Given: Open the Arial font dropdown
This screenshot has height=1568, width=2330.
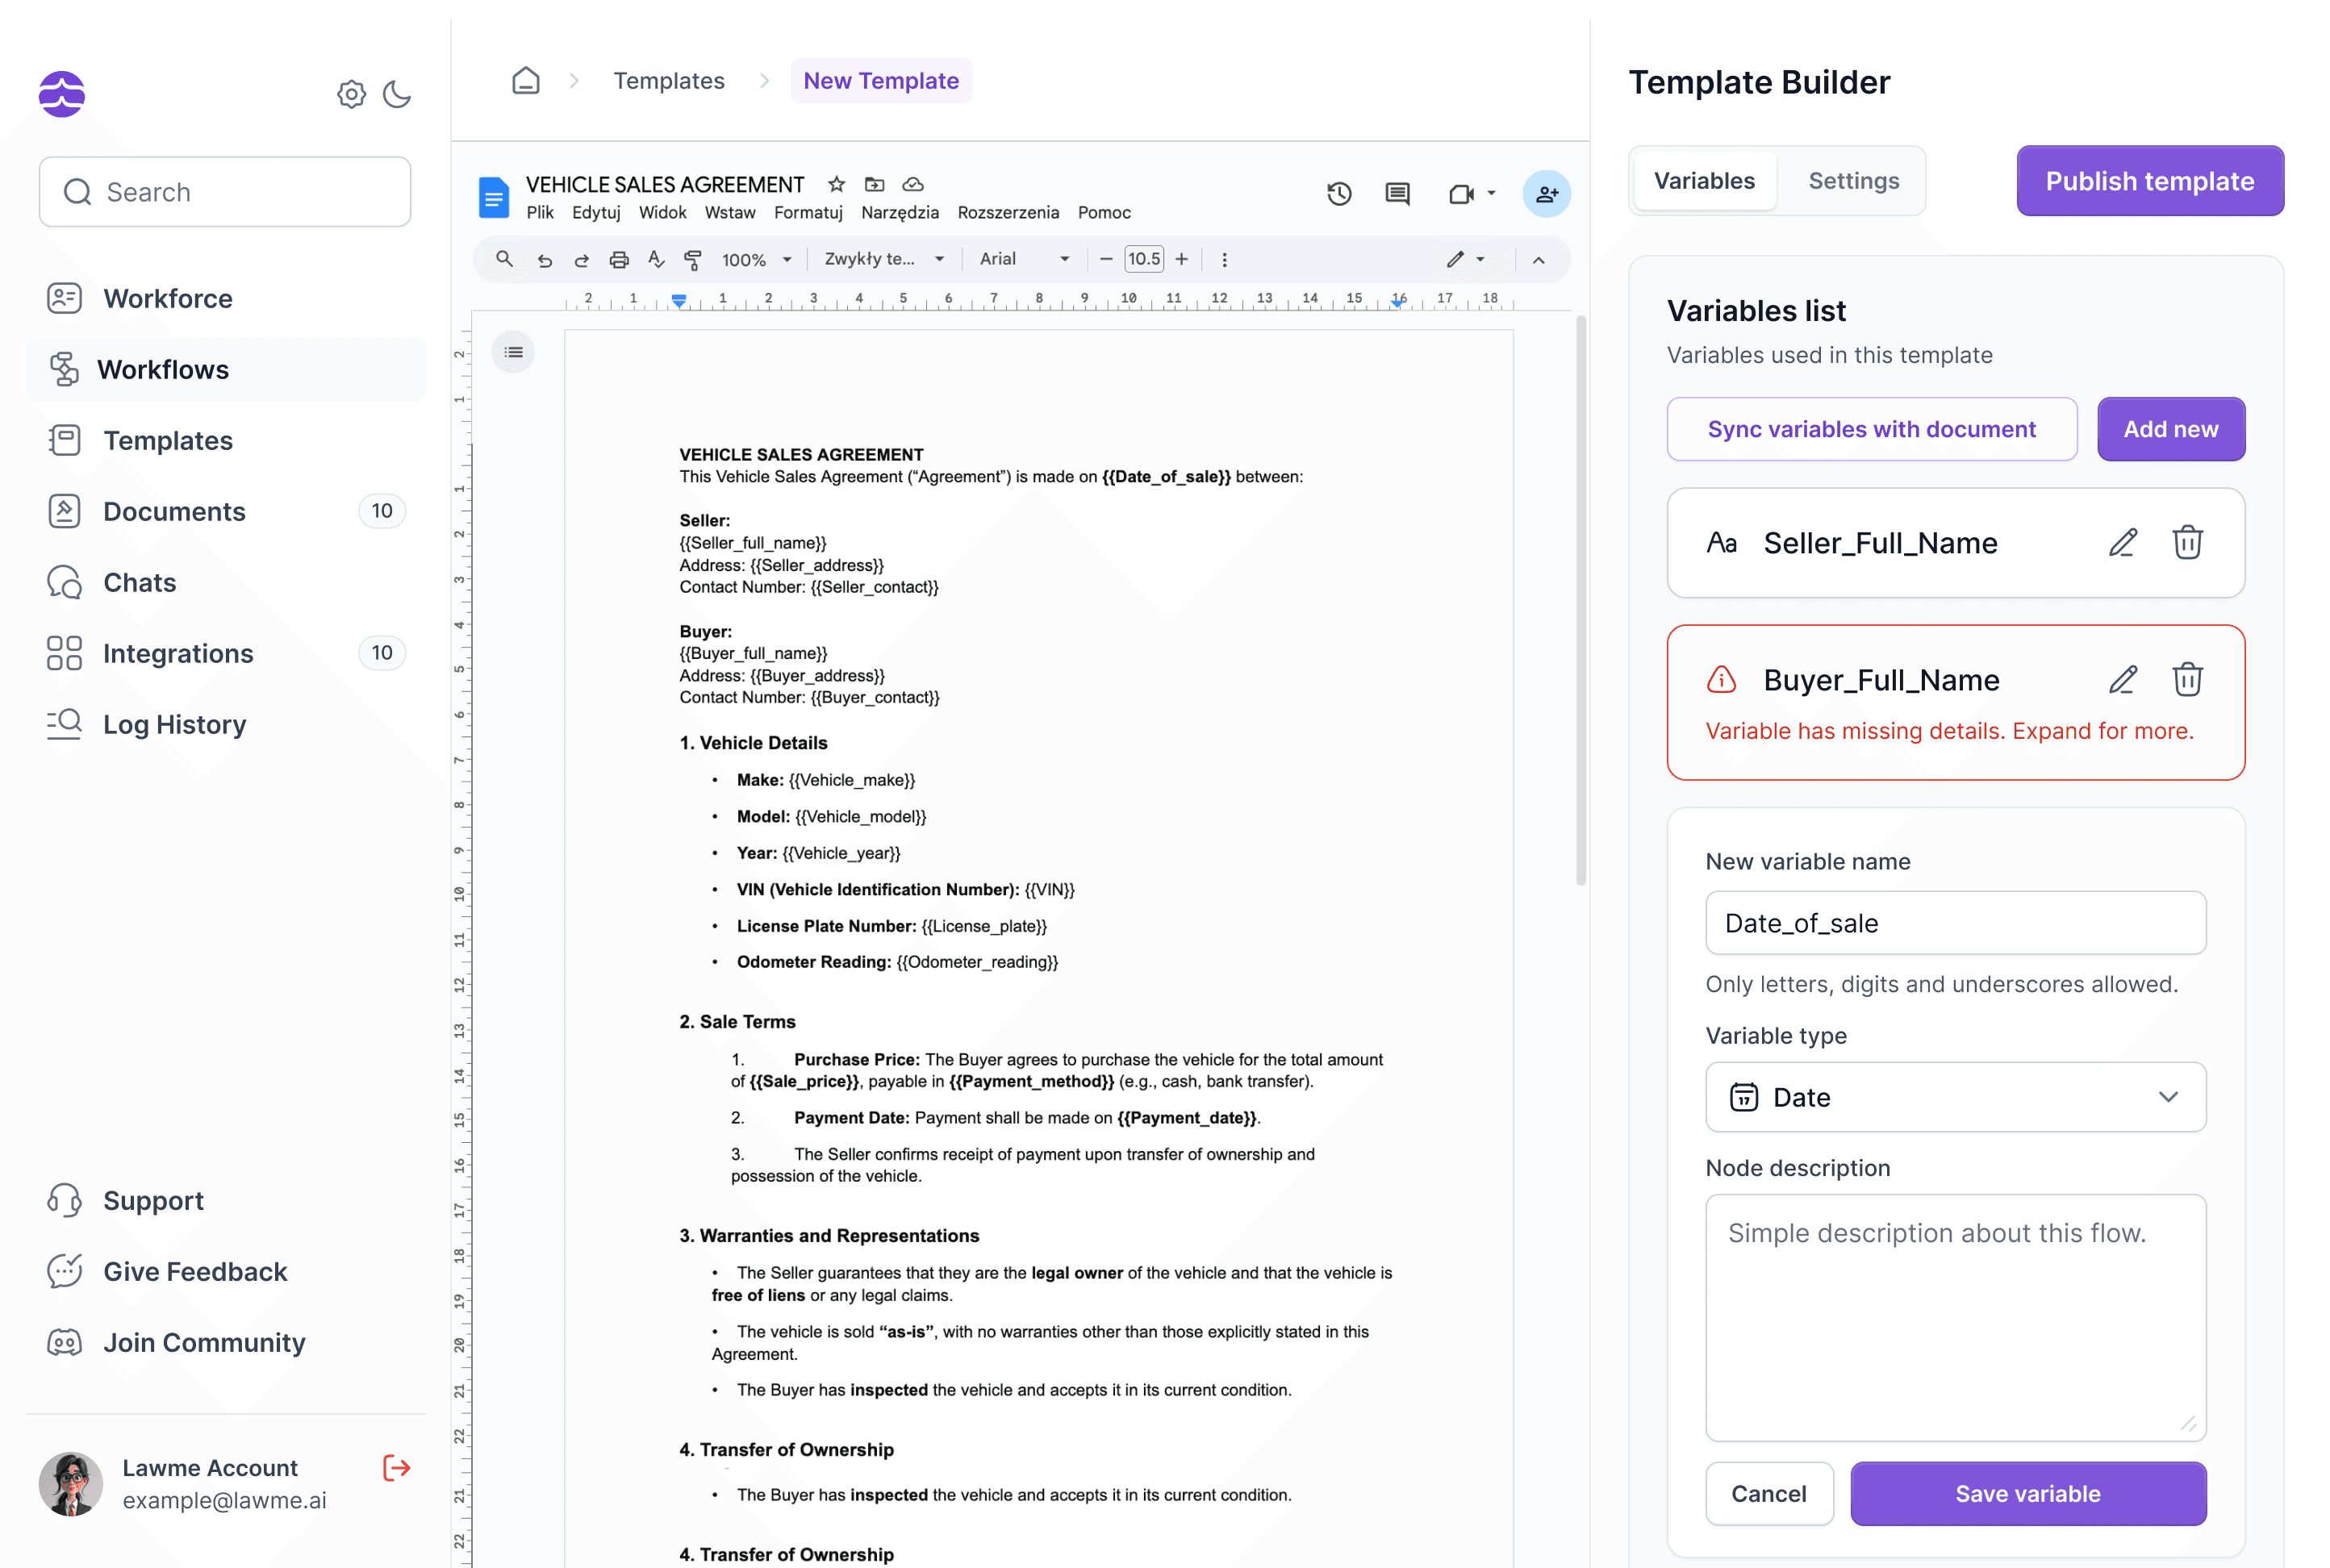Looking at the screenshot, I should (1025, 259).
